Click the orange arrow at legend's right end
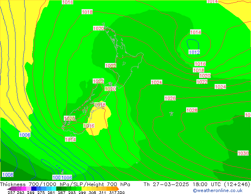 coord(118,188)
